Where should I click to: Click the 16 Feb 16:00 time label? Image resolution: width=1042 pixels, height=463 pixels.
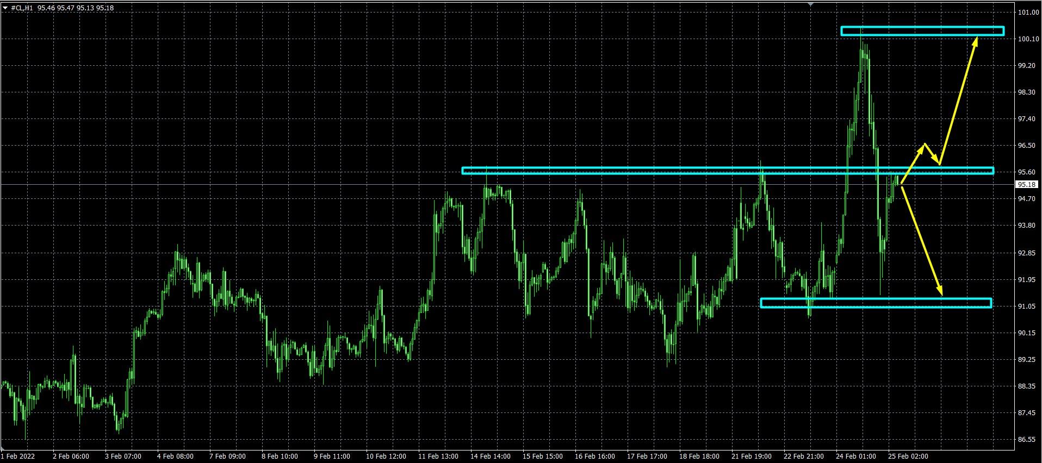click(595, 456)
